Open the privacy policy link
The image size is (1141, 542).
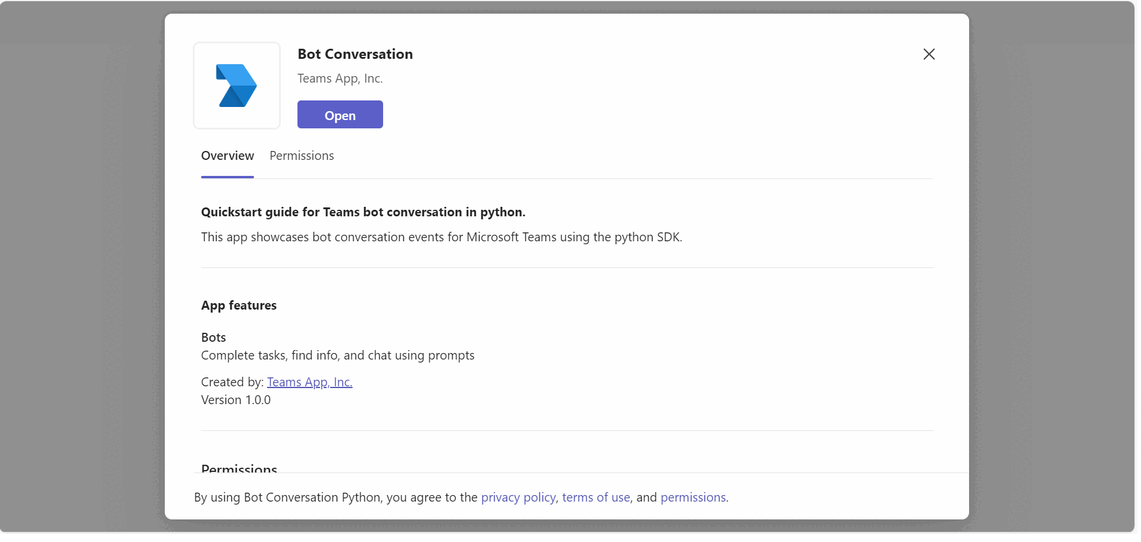pos(518,497)
